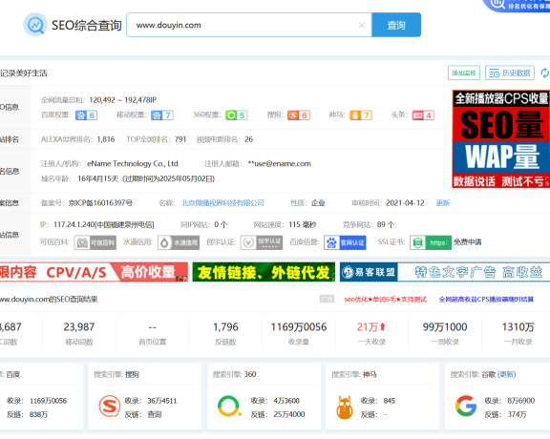This screenshot has height=439, width=550.
Task: Click the ALEXA世界排名 value 1,816
Action: pos(106,139)
